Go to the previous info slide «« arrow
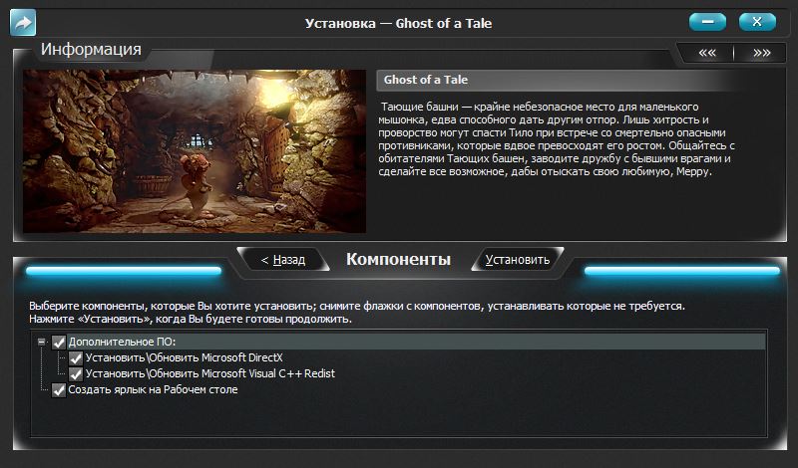798x468 pixels. click(x=707, y=53)
